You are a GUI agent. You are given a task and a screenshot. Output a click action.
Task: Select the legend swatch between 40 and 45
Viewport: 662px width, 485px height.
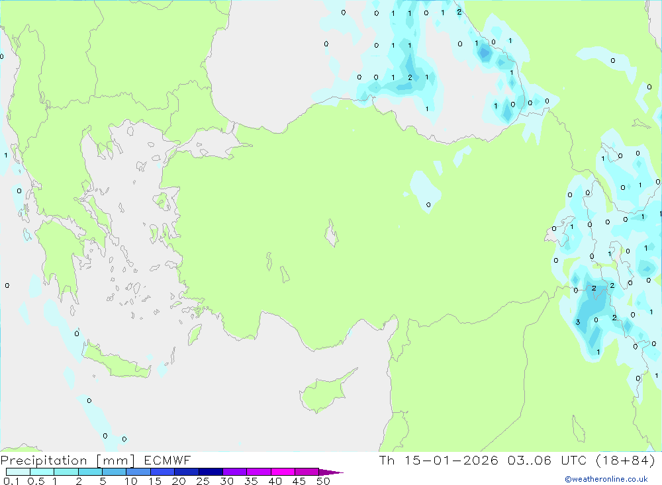point(283,472)
